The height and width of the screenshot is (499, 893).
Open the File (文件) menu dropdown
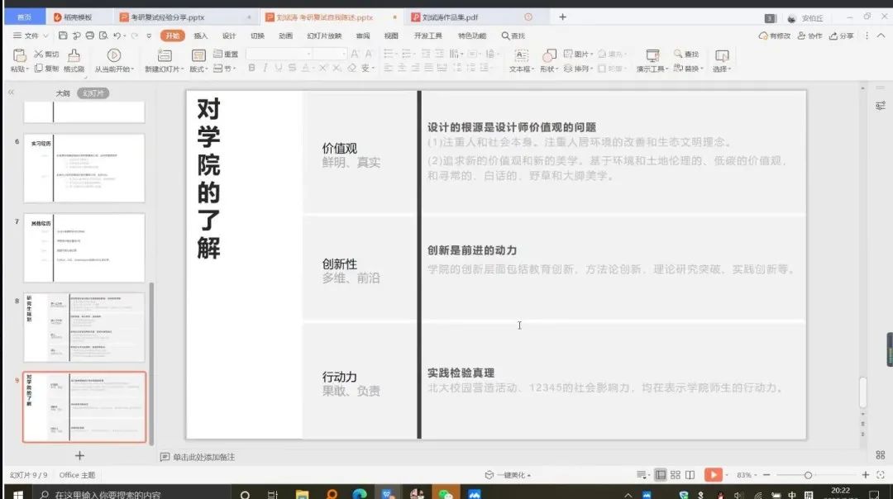tap(31, 36)
